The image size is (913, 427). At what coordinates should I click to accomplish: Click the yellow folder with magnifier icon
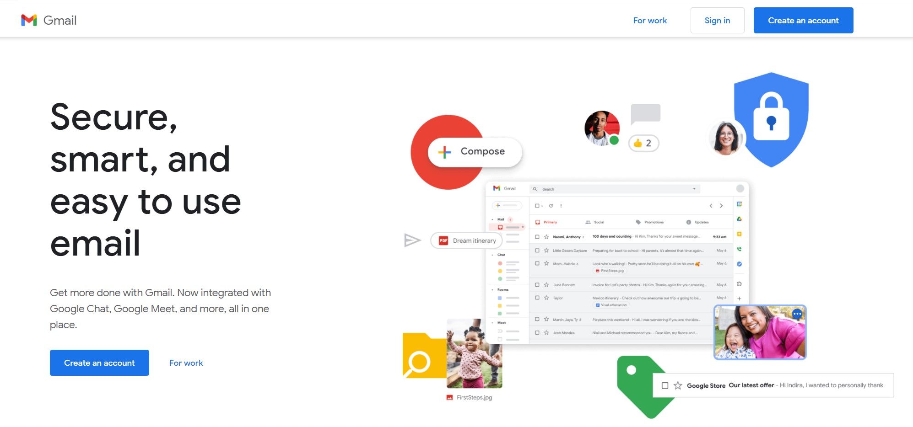[424, 356]
